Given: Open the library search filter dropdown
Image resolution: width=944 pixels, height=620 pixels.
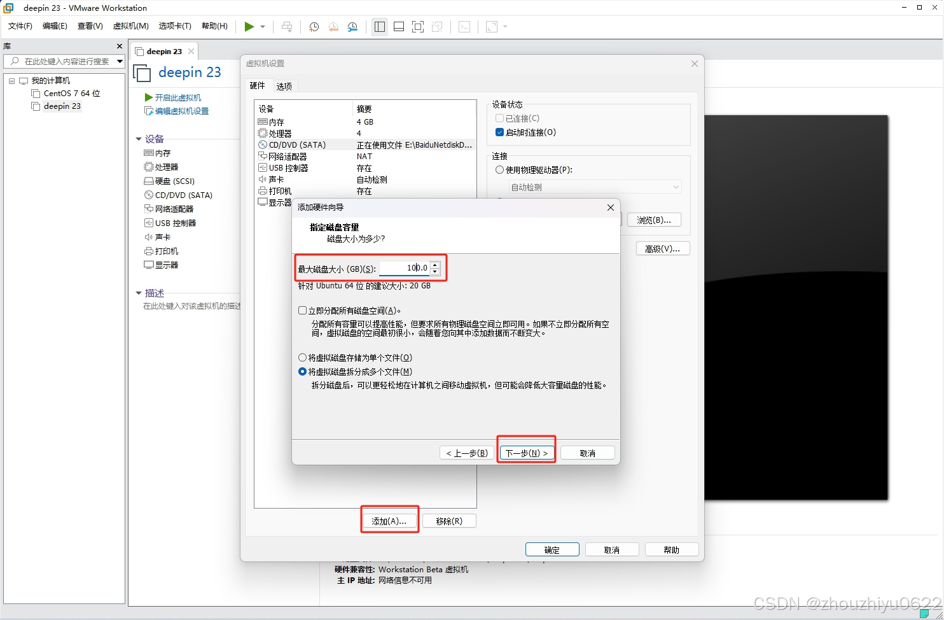Looking at the screenshot, I should click(120, 61).
